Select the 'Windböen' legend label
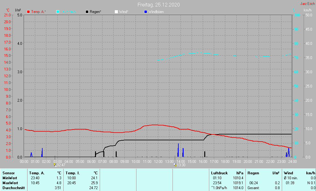 tap(156, 12)
